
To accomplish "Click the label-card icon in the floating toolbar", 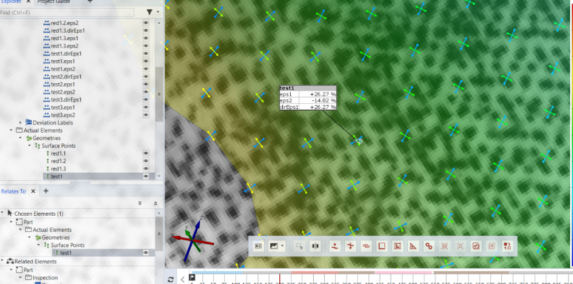I will pos(258,246).
